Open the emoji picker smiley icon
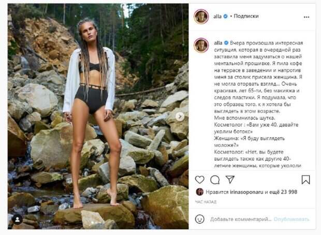This screenshot has height=235, width=321. click(x=200, y=219)
